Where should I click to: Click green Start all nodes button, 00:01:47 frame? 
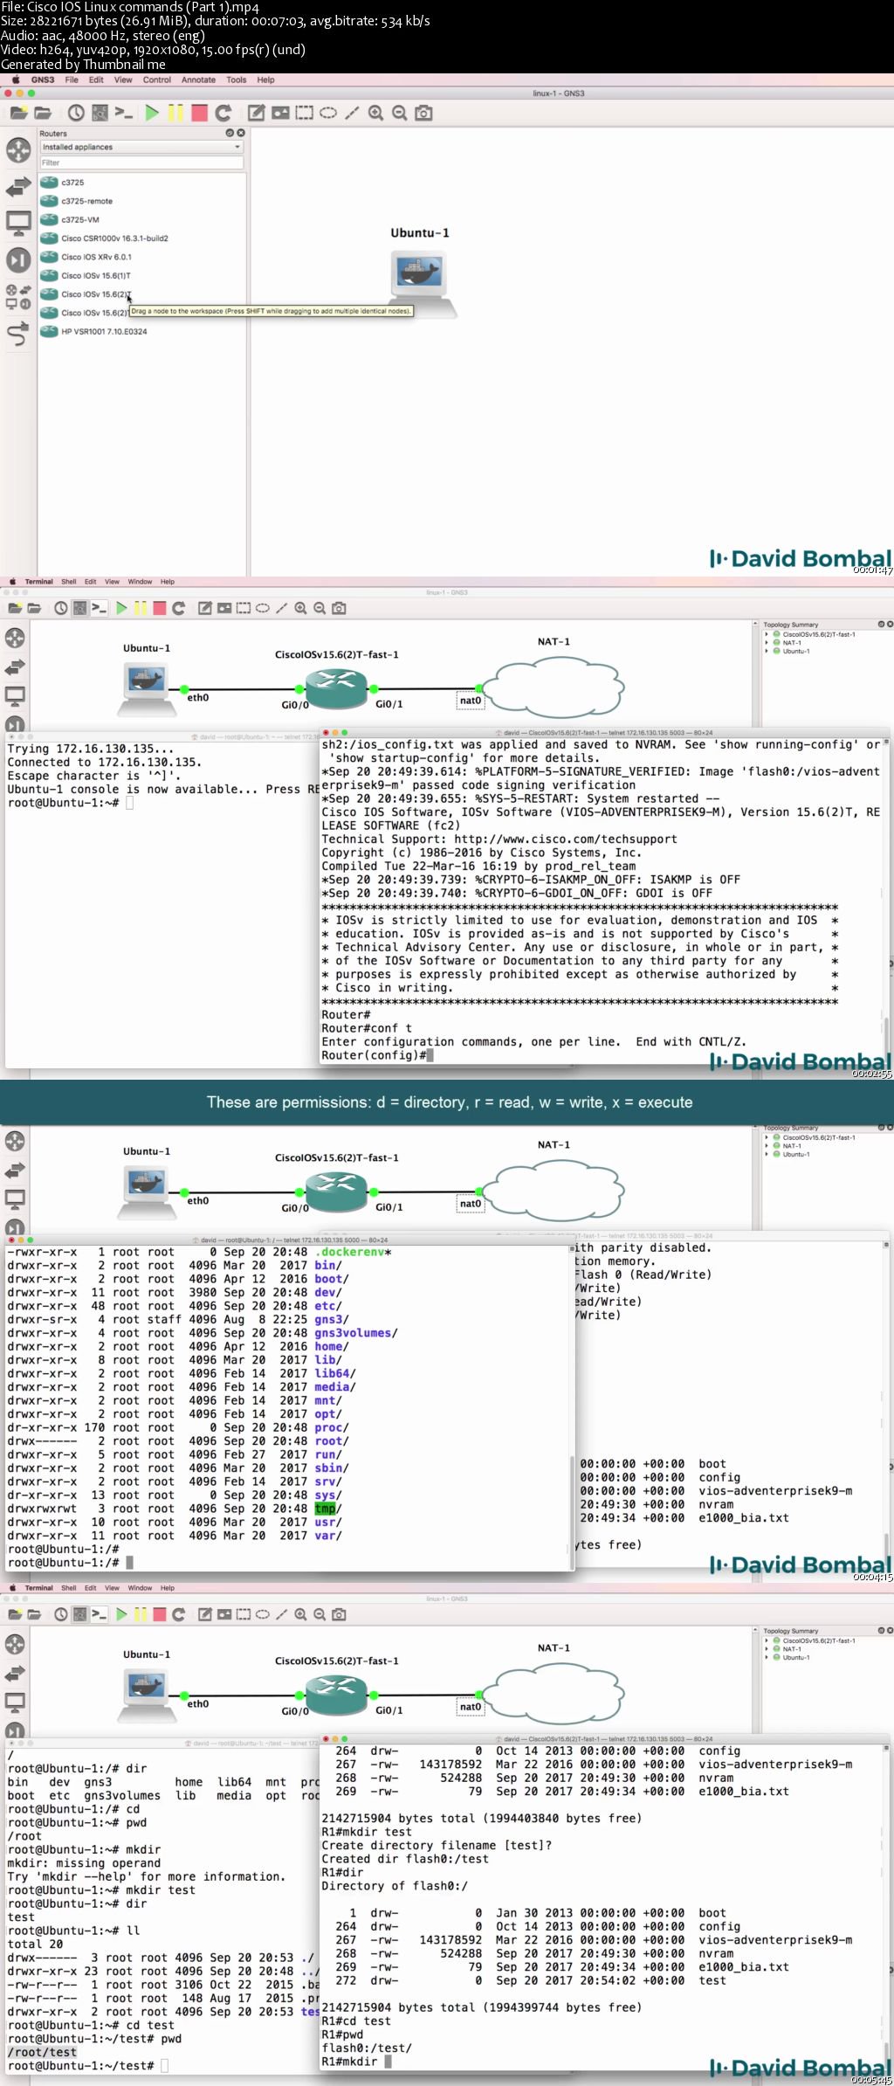point(152,113)
